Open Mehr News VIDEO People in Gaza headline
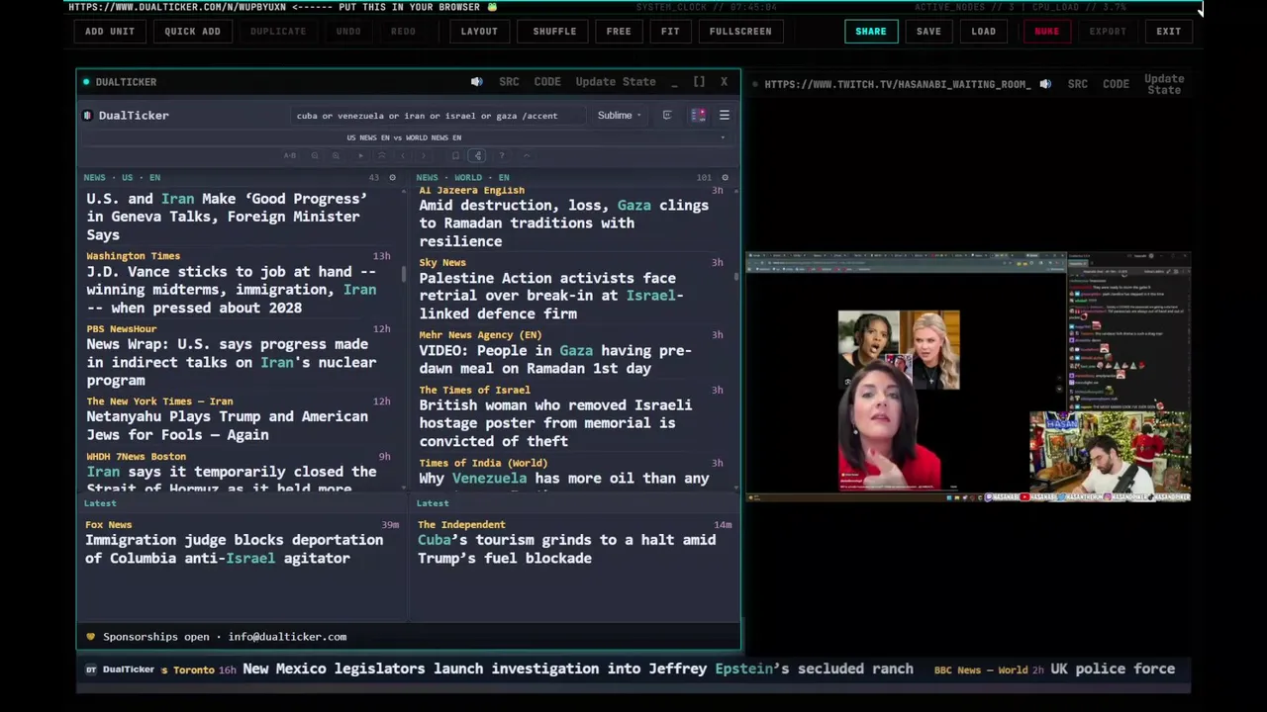The height and width of the screenshot is (712, 1267). coord(555,359)
